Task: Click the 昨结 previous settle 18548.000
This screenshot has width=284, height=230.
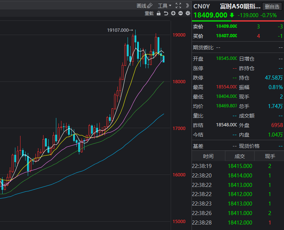Action: coord(226,125)
